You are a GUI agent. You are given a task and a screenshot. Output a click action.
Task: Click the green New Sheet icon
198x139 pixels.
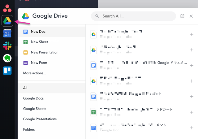click(25, 42)
